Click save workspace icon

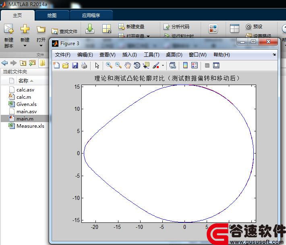(106, 29)
